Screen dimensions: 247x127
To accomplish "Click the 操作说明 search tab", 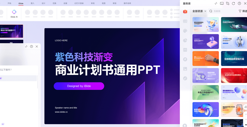I will 127,3.
